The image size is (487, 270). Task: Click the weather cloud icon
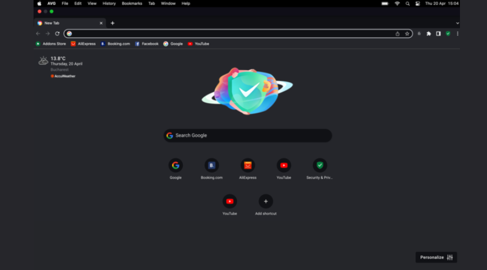coord(43,60)
